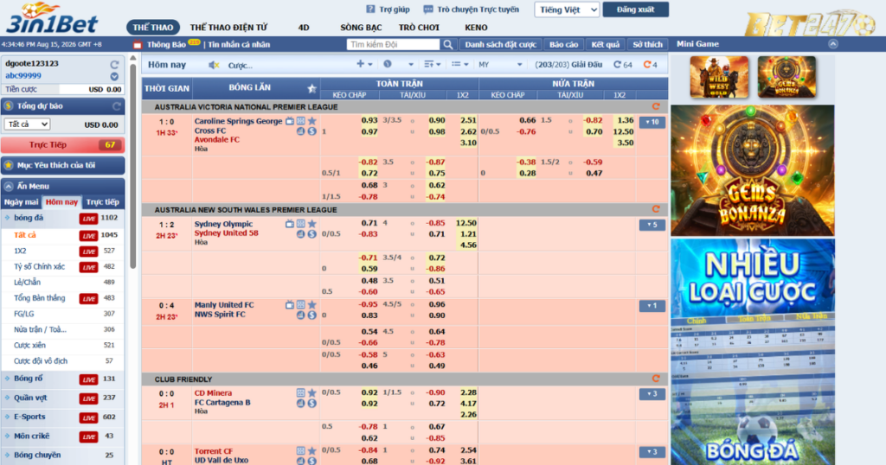Image resolution: width=886 pixels, height=465 pixels.
Task: Switch to the THỂ THAO ĐIỆN TỬ tab
Action: [x=228, y=27]
